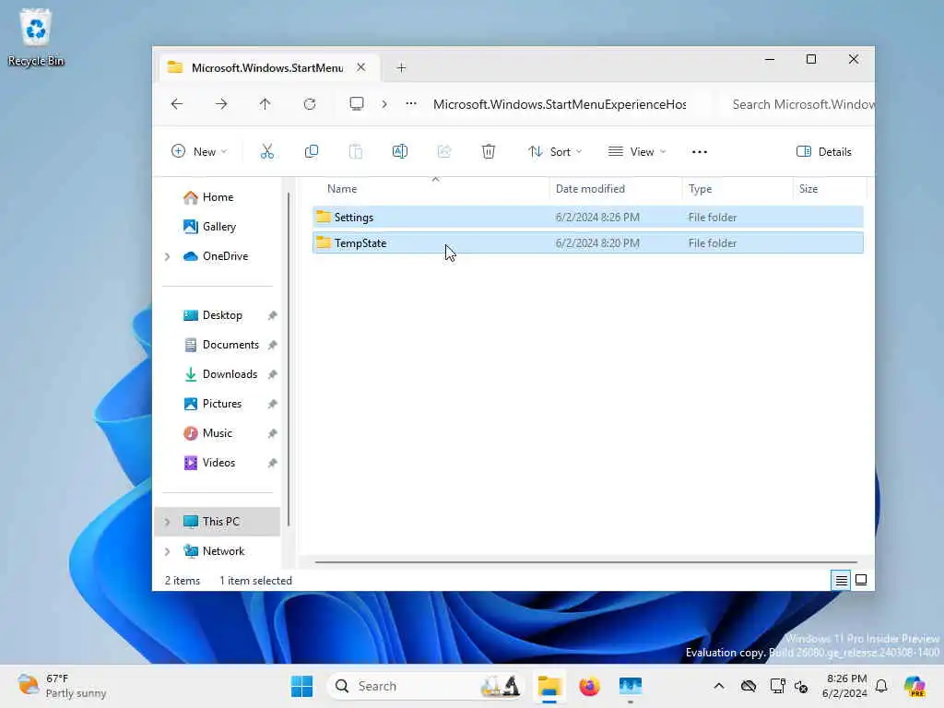Click the Copy icon in toolbar
The width and height of the screenshot is (944, 708).
point(312,152)
